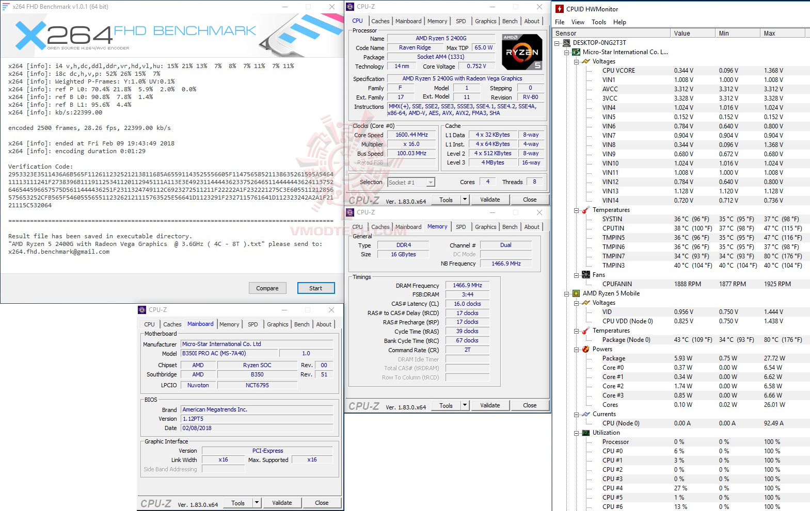
Task: Click the Tools button in CPU-Z Mainboard-tab window
Action: click(238, 503)
